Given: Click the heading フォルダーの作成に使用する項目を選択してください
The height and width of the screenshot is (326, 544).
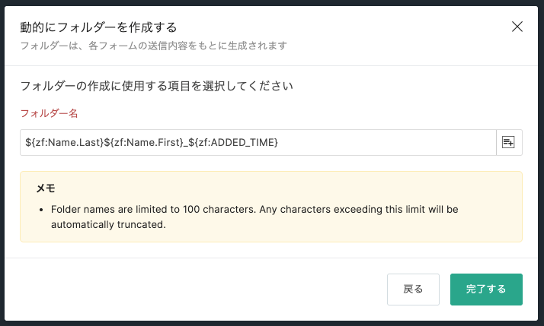Looking at the screenshot, I should click(x=156, y=86).
